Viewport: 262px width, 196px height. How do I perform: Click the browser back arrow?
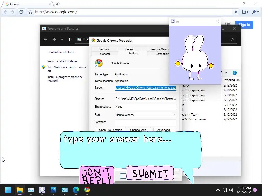click(6, 12)
